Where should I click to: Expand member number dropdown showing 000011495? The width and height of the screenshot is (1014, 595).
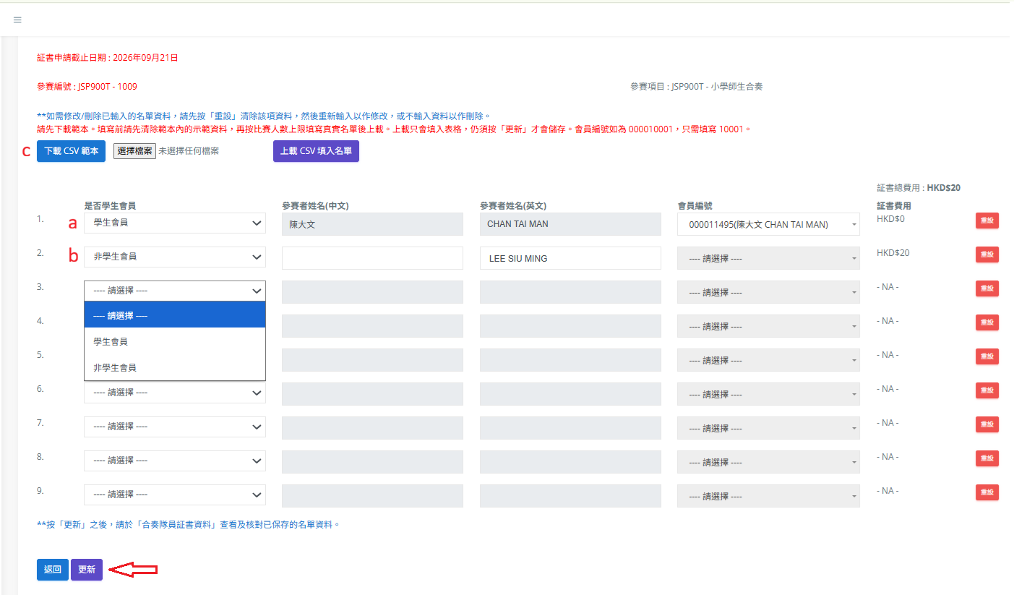click(768, 224)
